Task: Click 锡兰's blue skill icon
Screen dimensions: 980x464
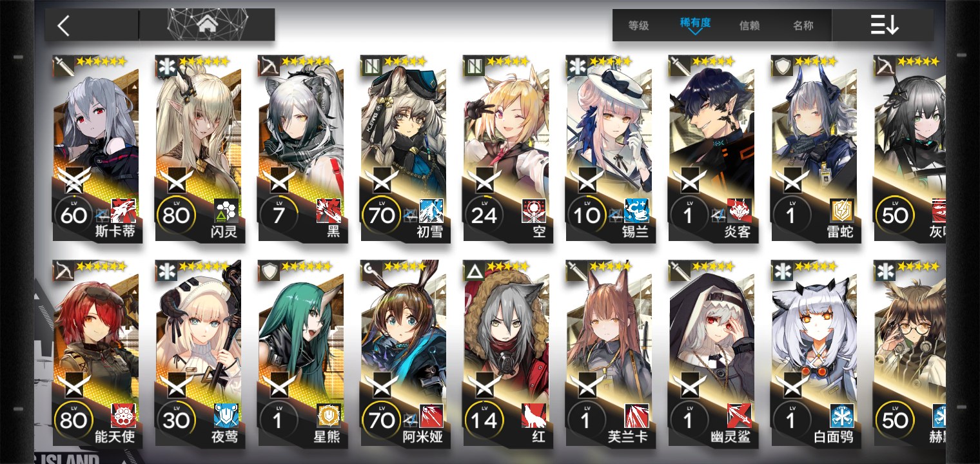Action: [636, 211]
